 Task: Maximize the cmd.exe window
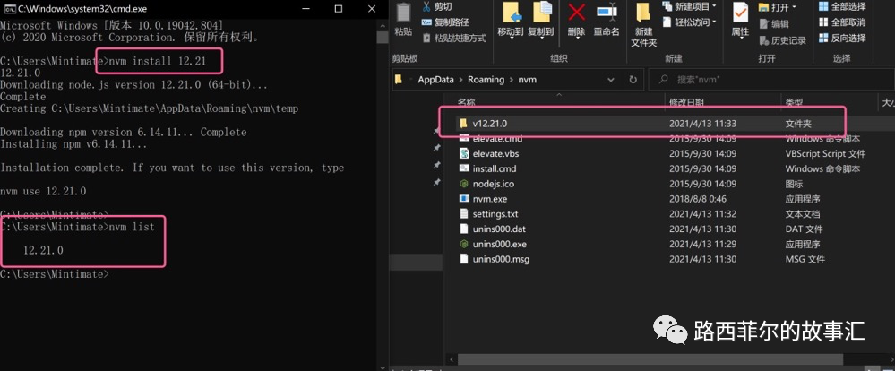tap(339, 9)
